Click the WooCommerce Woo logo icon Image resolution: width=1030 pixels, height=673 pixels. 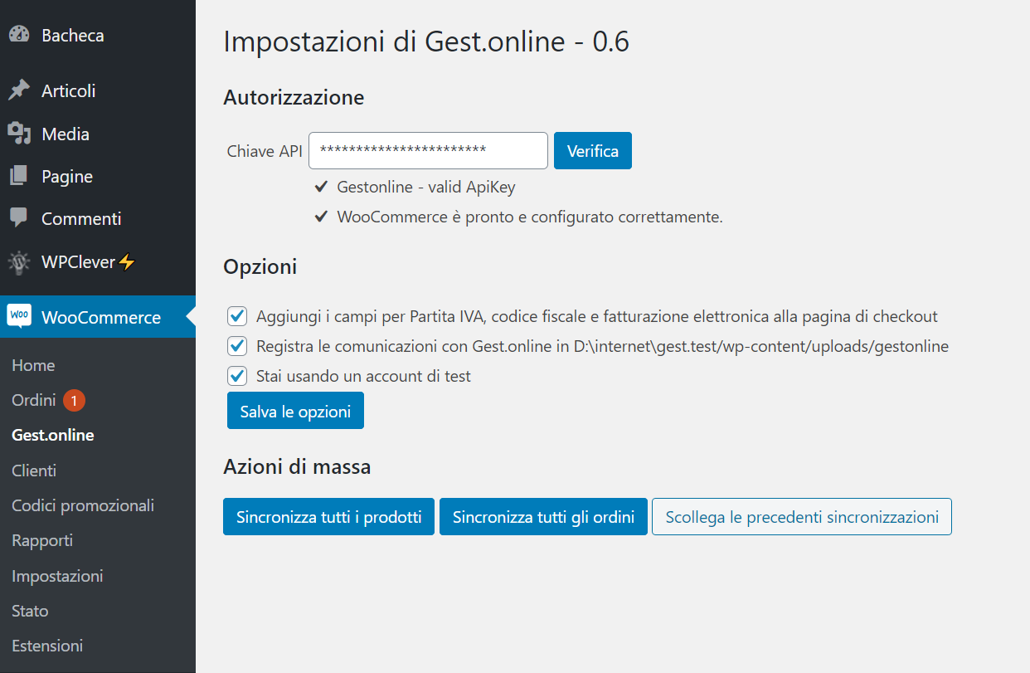pyautogui.click(x=20, y=316)
